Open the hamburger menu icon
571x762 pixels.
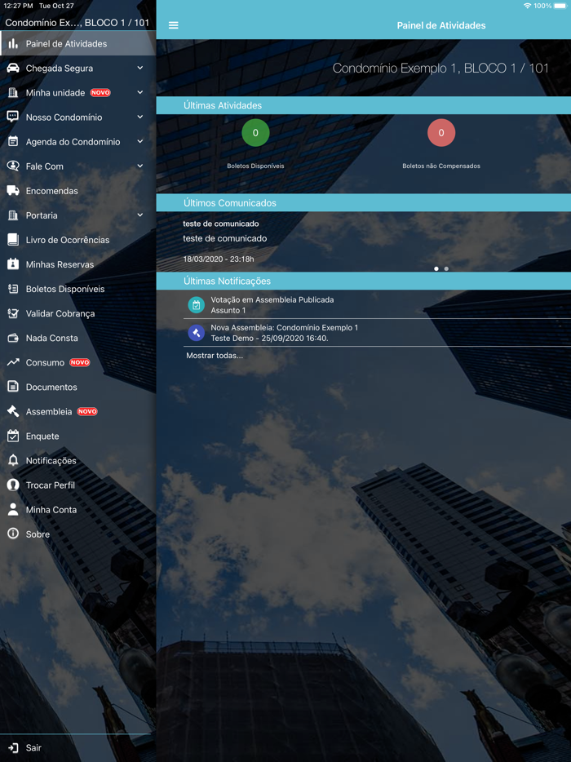point(174,25)
